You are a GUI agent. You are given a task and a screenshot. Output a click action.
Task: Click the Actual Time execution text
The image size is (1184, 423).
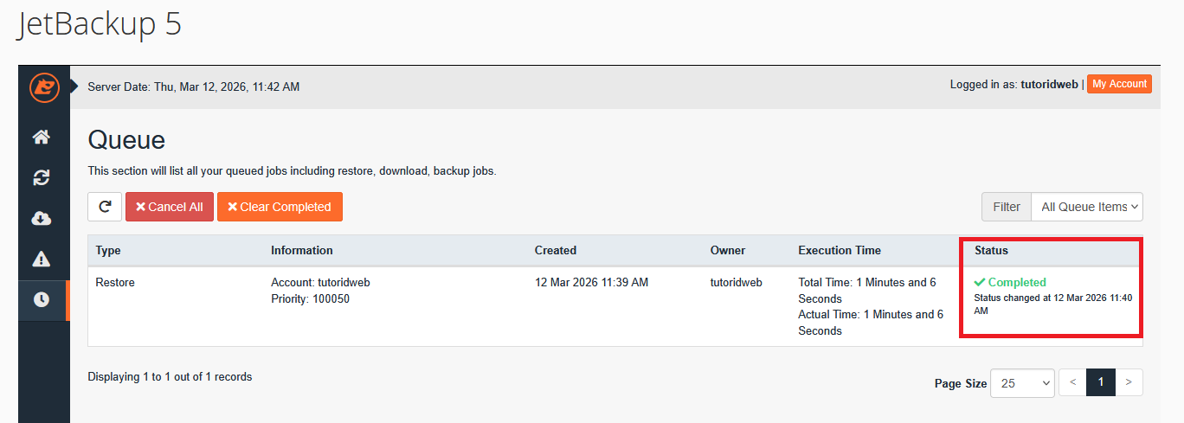click(871, 323)
